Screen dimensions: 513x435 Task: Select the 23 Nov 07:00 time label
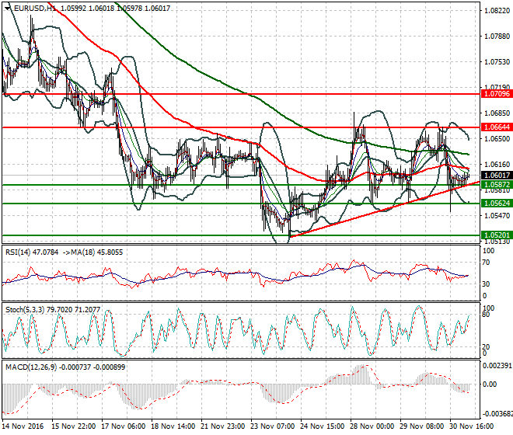point(272,426)
